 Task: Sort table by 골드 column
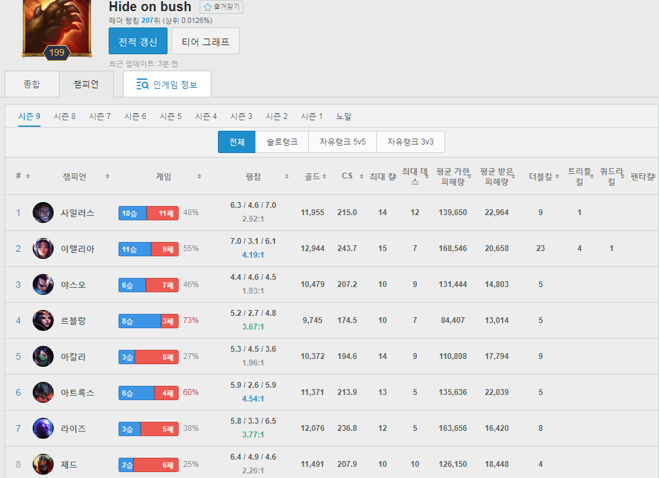tap(315, 177)
